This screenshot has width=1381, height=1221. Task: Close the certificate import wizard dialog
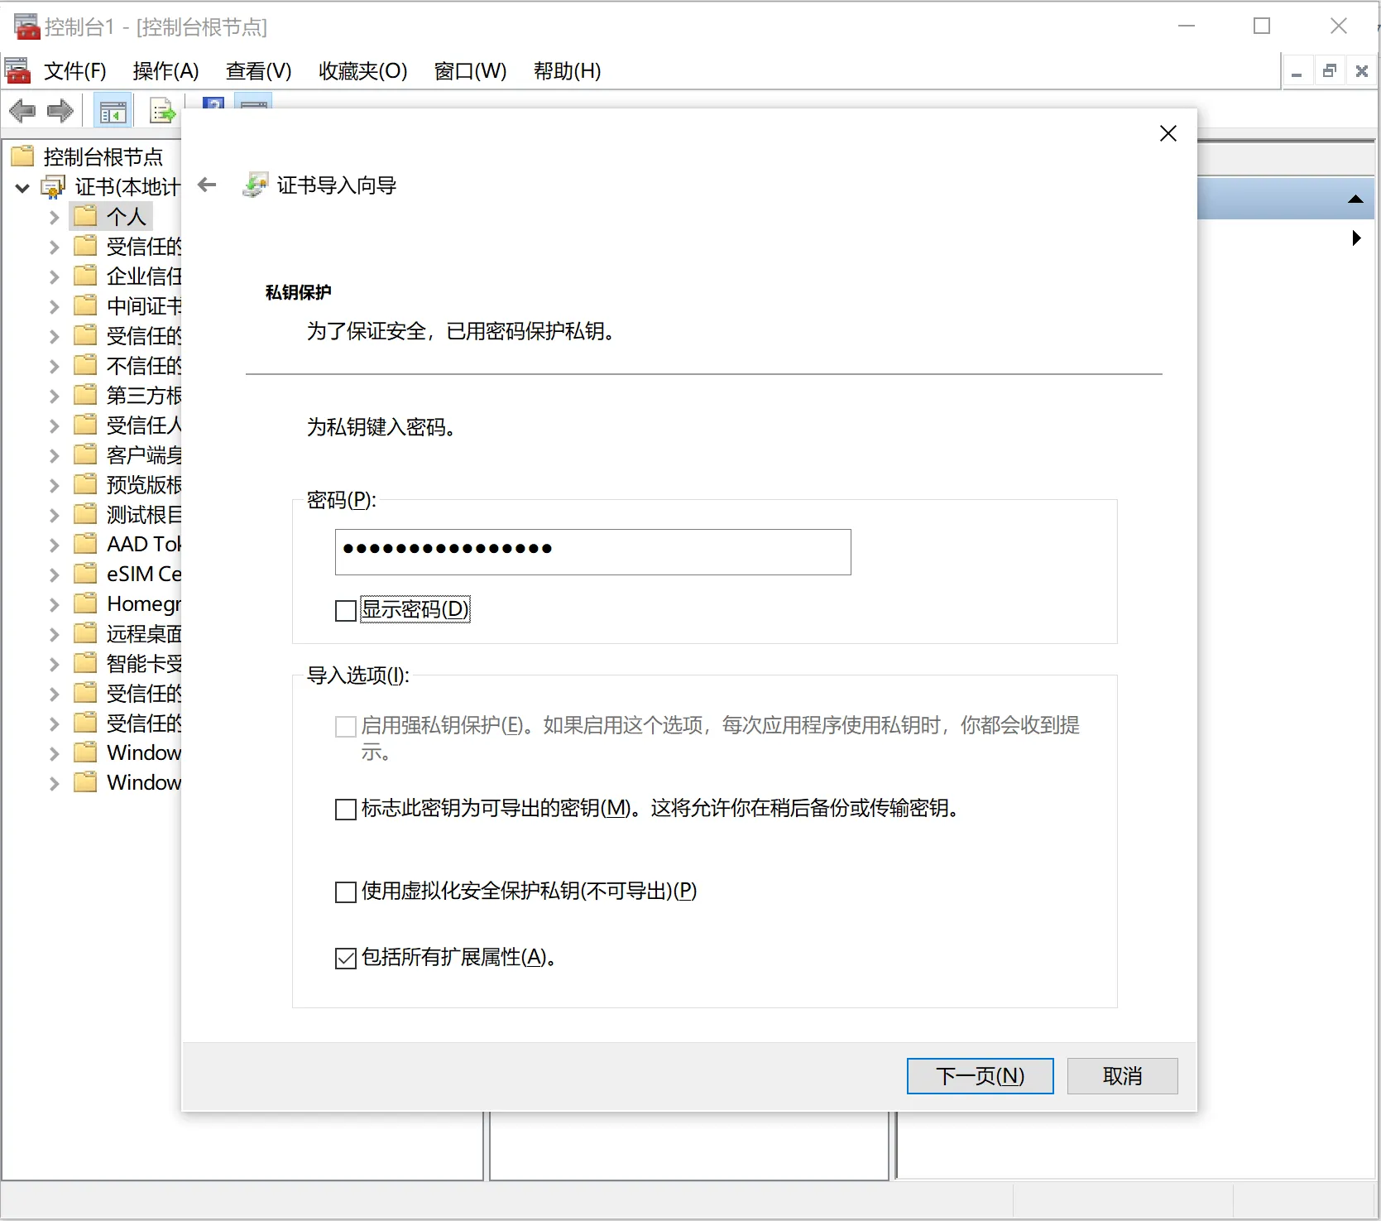[1168, 133]
